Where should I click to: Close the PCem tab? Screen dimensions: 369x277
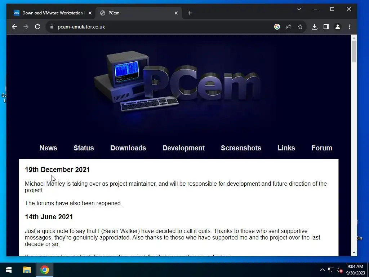pos(176,13)
